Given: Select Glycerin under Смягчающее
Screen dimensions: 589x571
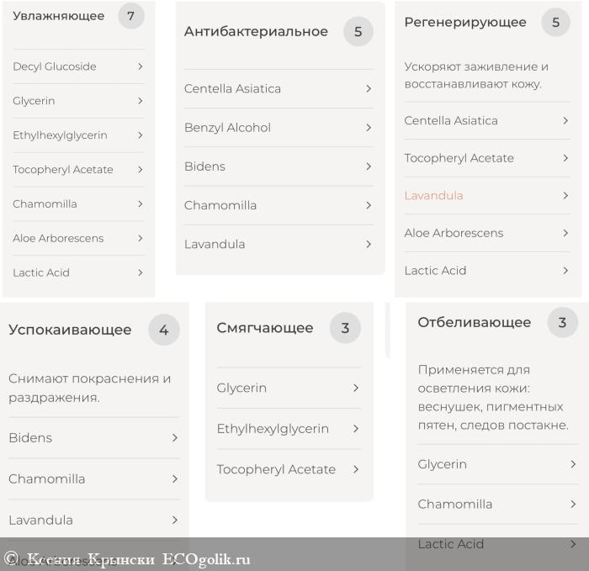Looking at the screenshot, I should 241,389.
